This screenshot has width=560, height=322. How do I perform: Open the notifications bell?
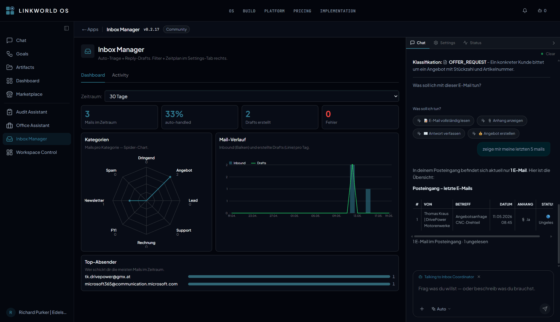point(525,11)
